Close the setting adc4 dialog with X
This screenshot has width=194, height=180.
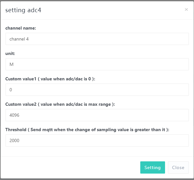click(186, 10)
